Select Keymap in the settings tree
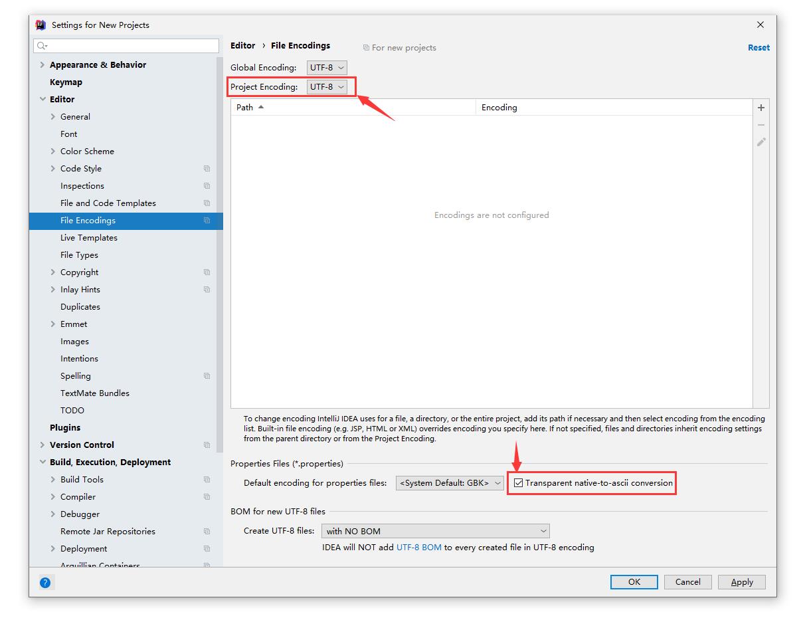 coord(66,82)
